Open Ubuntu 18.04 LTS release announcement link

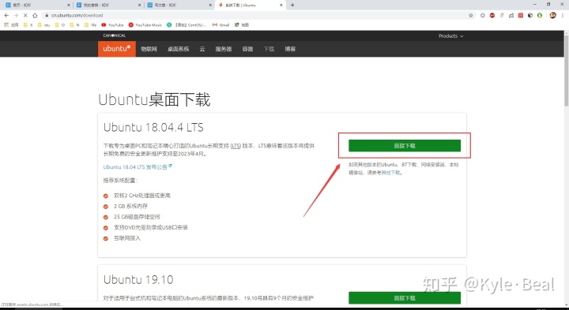click(x=138, y=167)
